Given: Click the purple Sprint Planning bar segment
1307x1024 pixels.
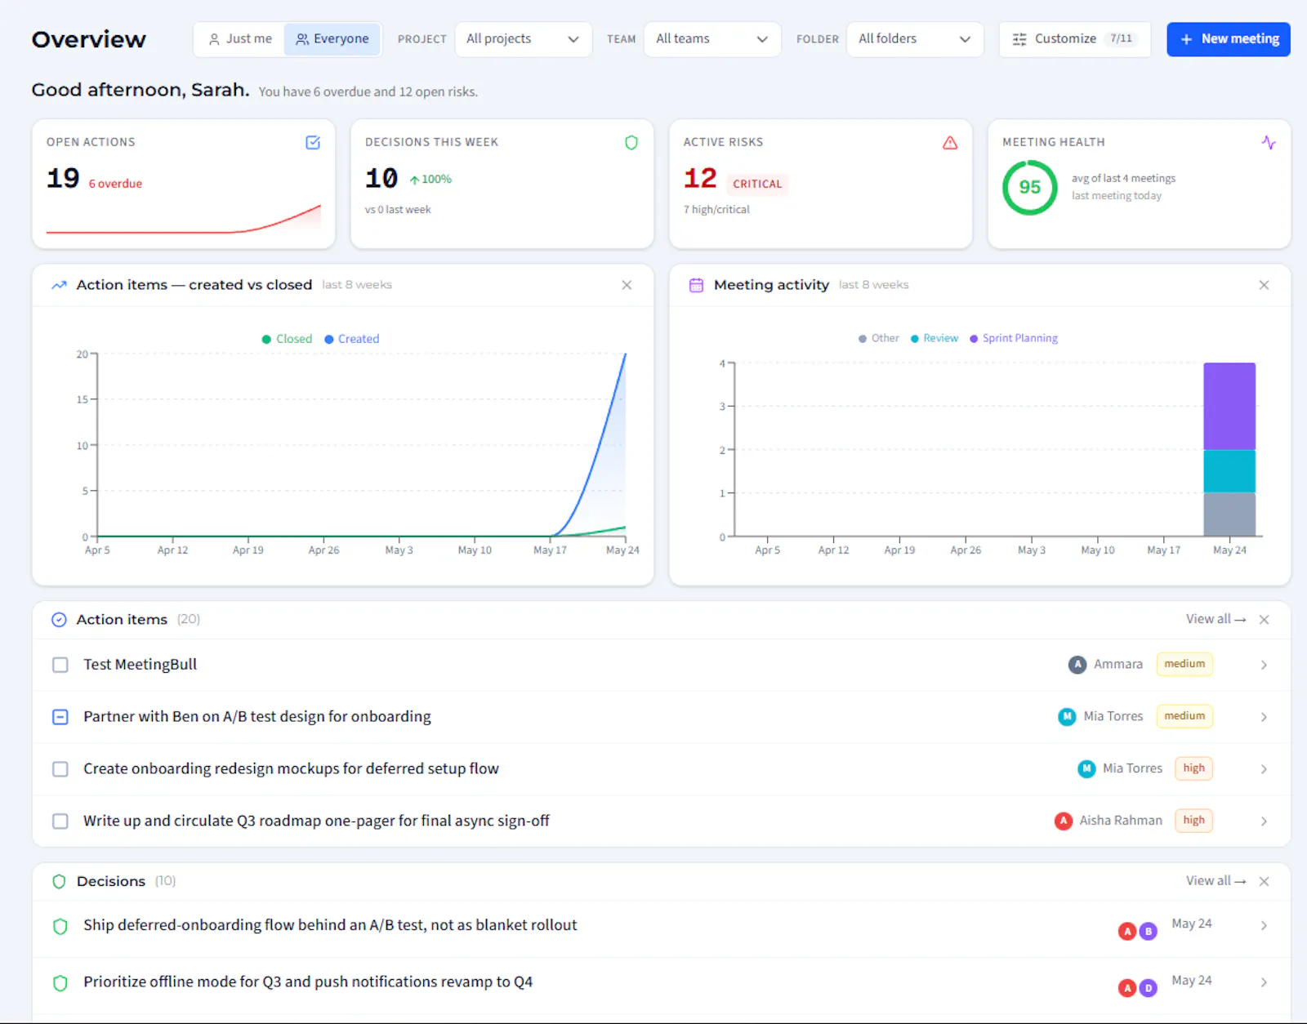Looking at the screenshot, I should coord(1229,406).
